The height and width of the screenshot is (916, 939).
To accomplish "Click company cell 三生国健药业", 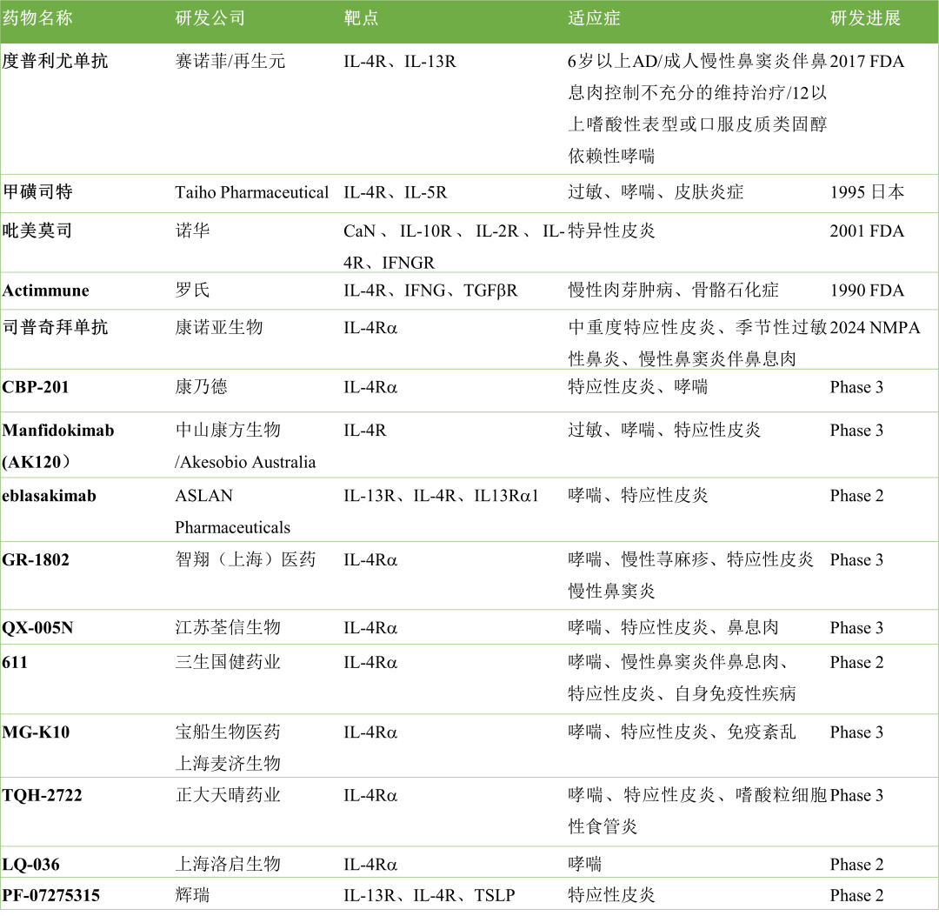I will [228, 662].
